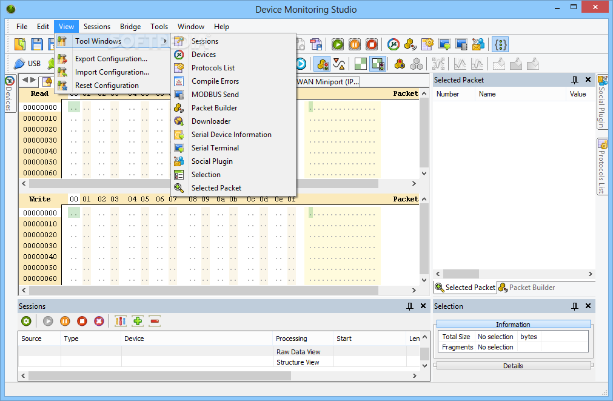Click the pause icon in Sessions panel
Screen dimensions: 613x401
coord(65,321)
